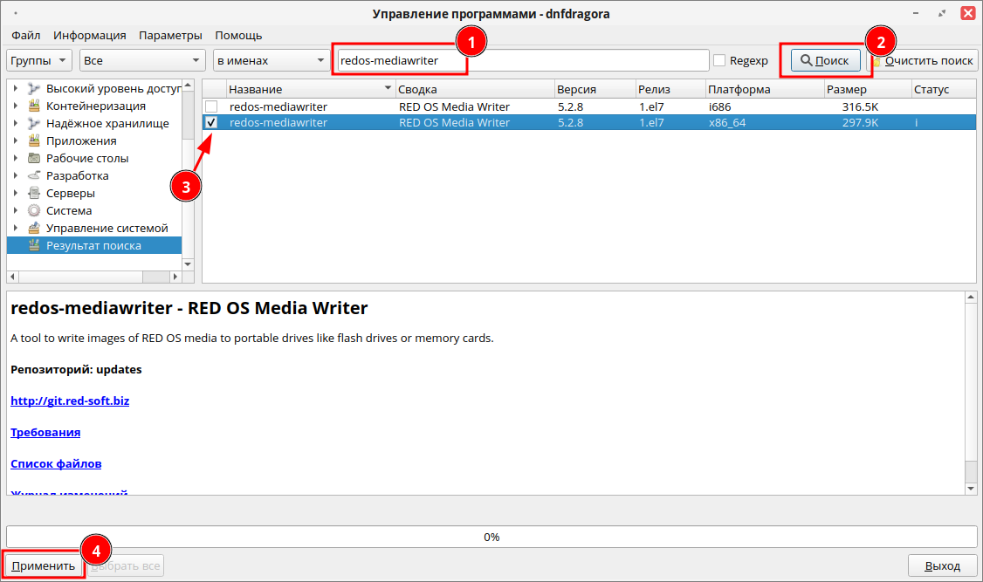Select the Управление системой group icon
The image size is (983, 582).
(34, 229)
